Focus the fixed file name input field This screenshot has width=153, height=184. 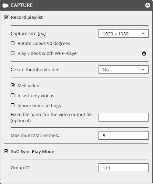(123, 117)
